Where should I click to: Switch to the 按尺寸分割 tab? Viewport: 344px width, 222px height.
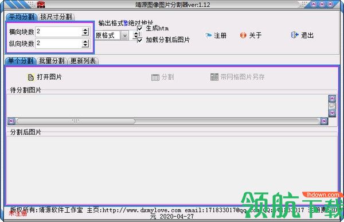coord(56,17)
